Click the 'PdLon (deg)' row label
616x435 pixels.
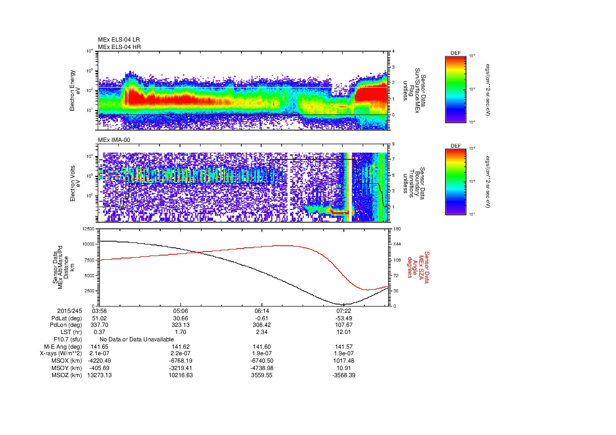[x=66, y=325]
